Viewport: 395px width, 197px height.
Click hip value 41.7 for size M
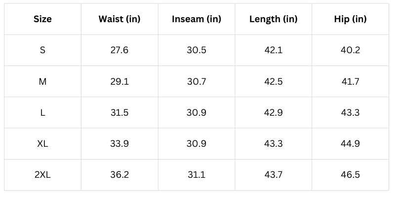click(350, 81)
